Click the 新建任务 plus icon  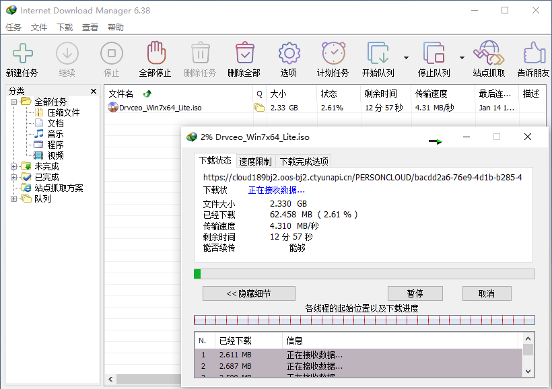(22, 54)
